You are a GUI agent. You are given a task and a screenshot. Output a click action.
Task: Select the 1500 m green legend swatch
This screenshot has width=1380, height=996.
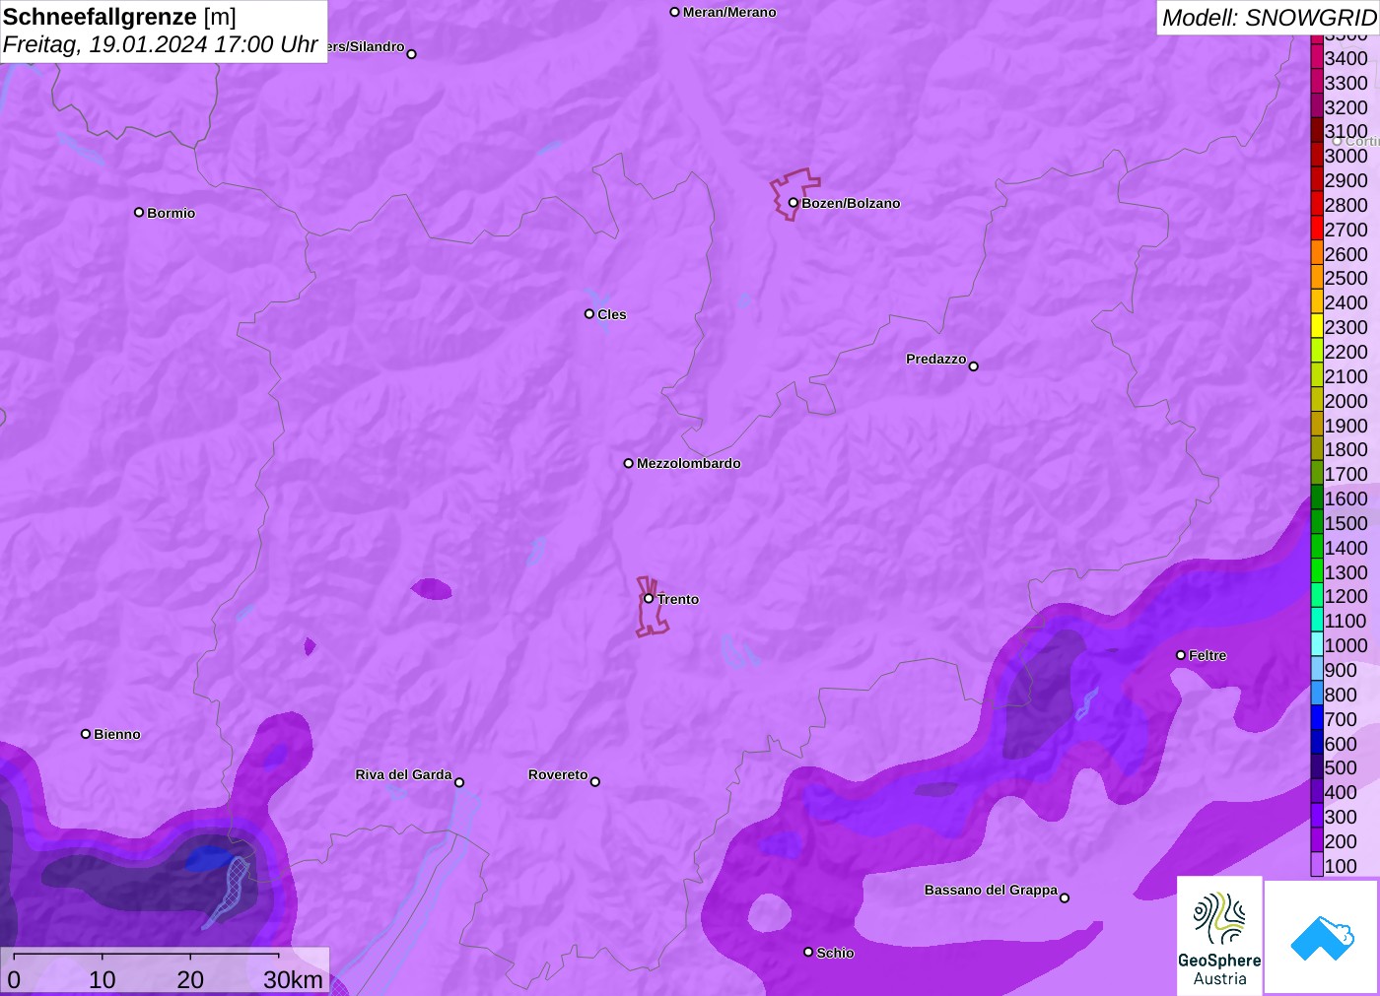click(1317, 522)
